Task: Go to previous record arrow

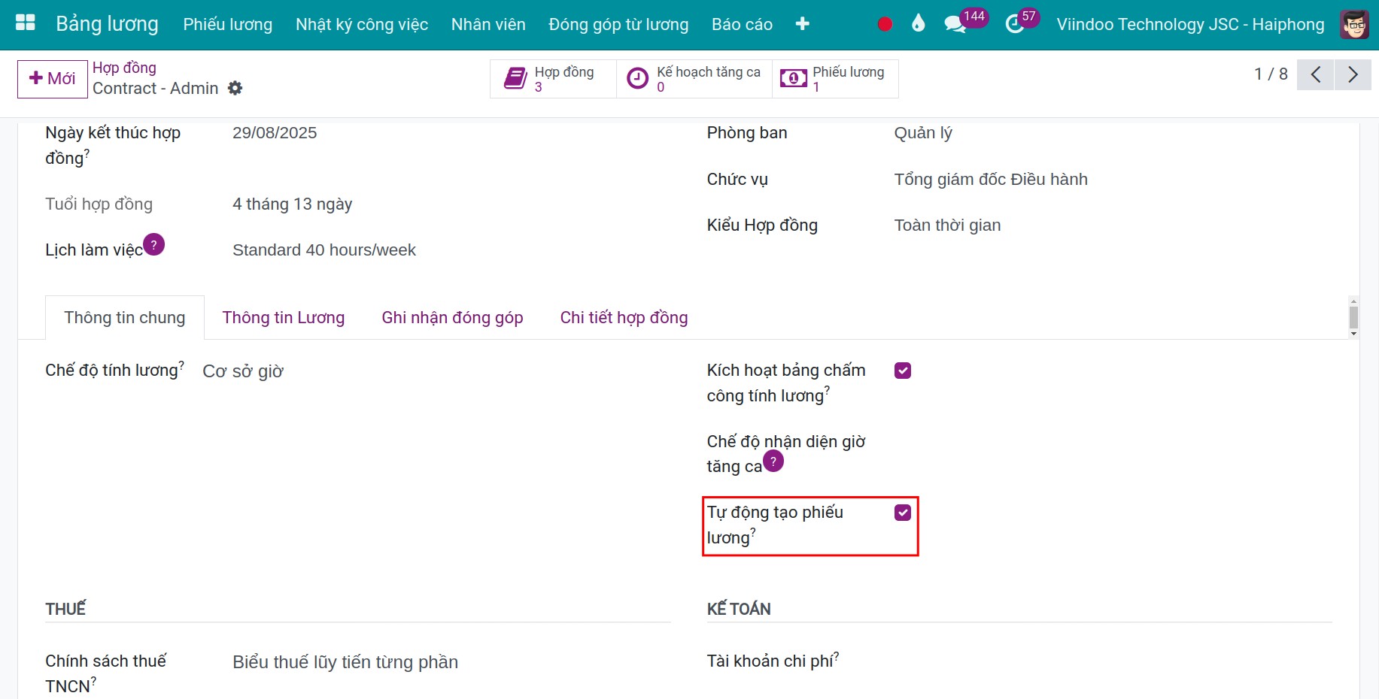Action: 1316,74
